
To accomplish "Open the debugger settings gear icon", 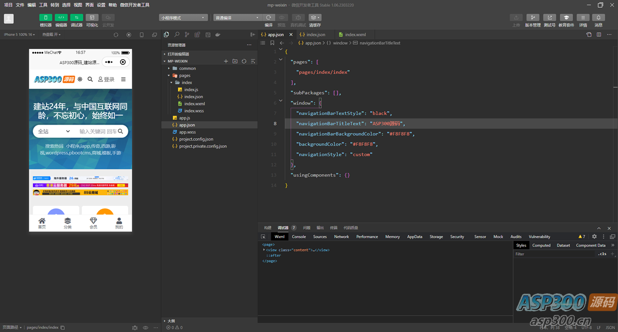I will pos(594,237).
